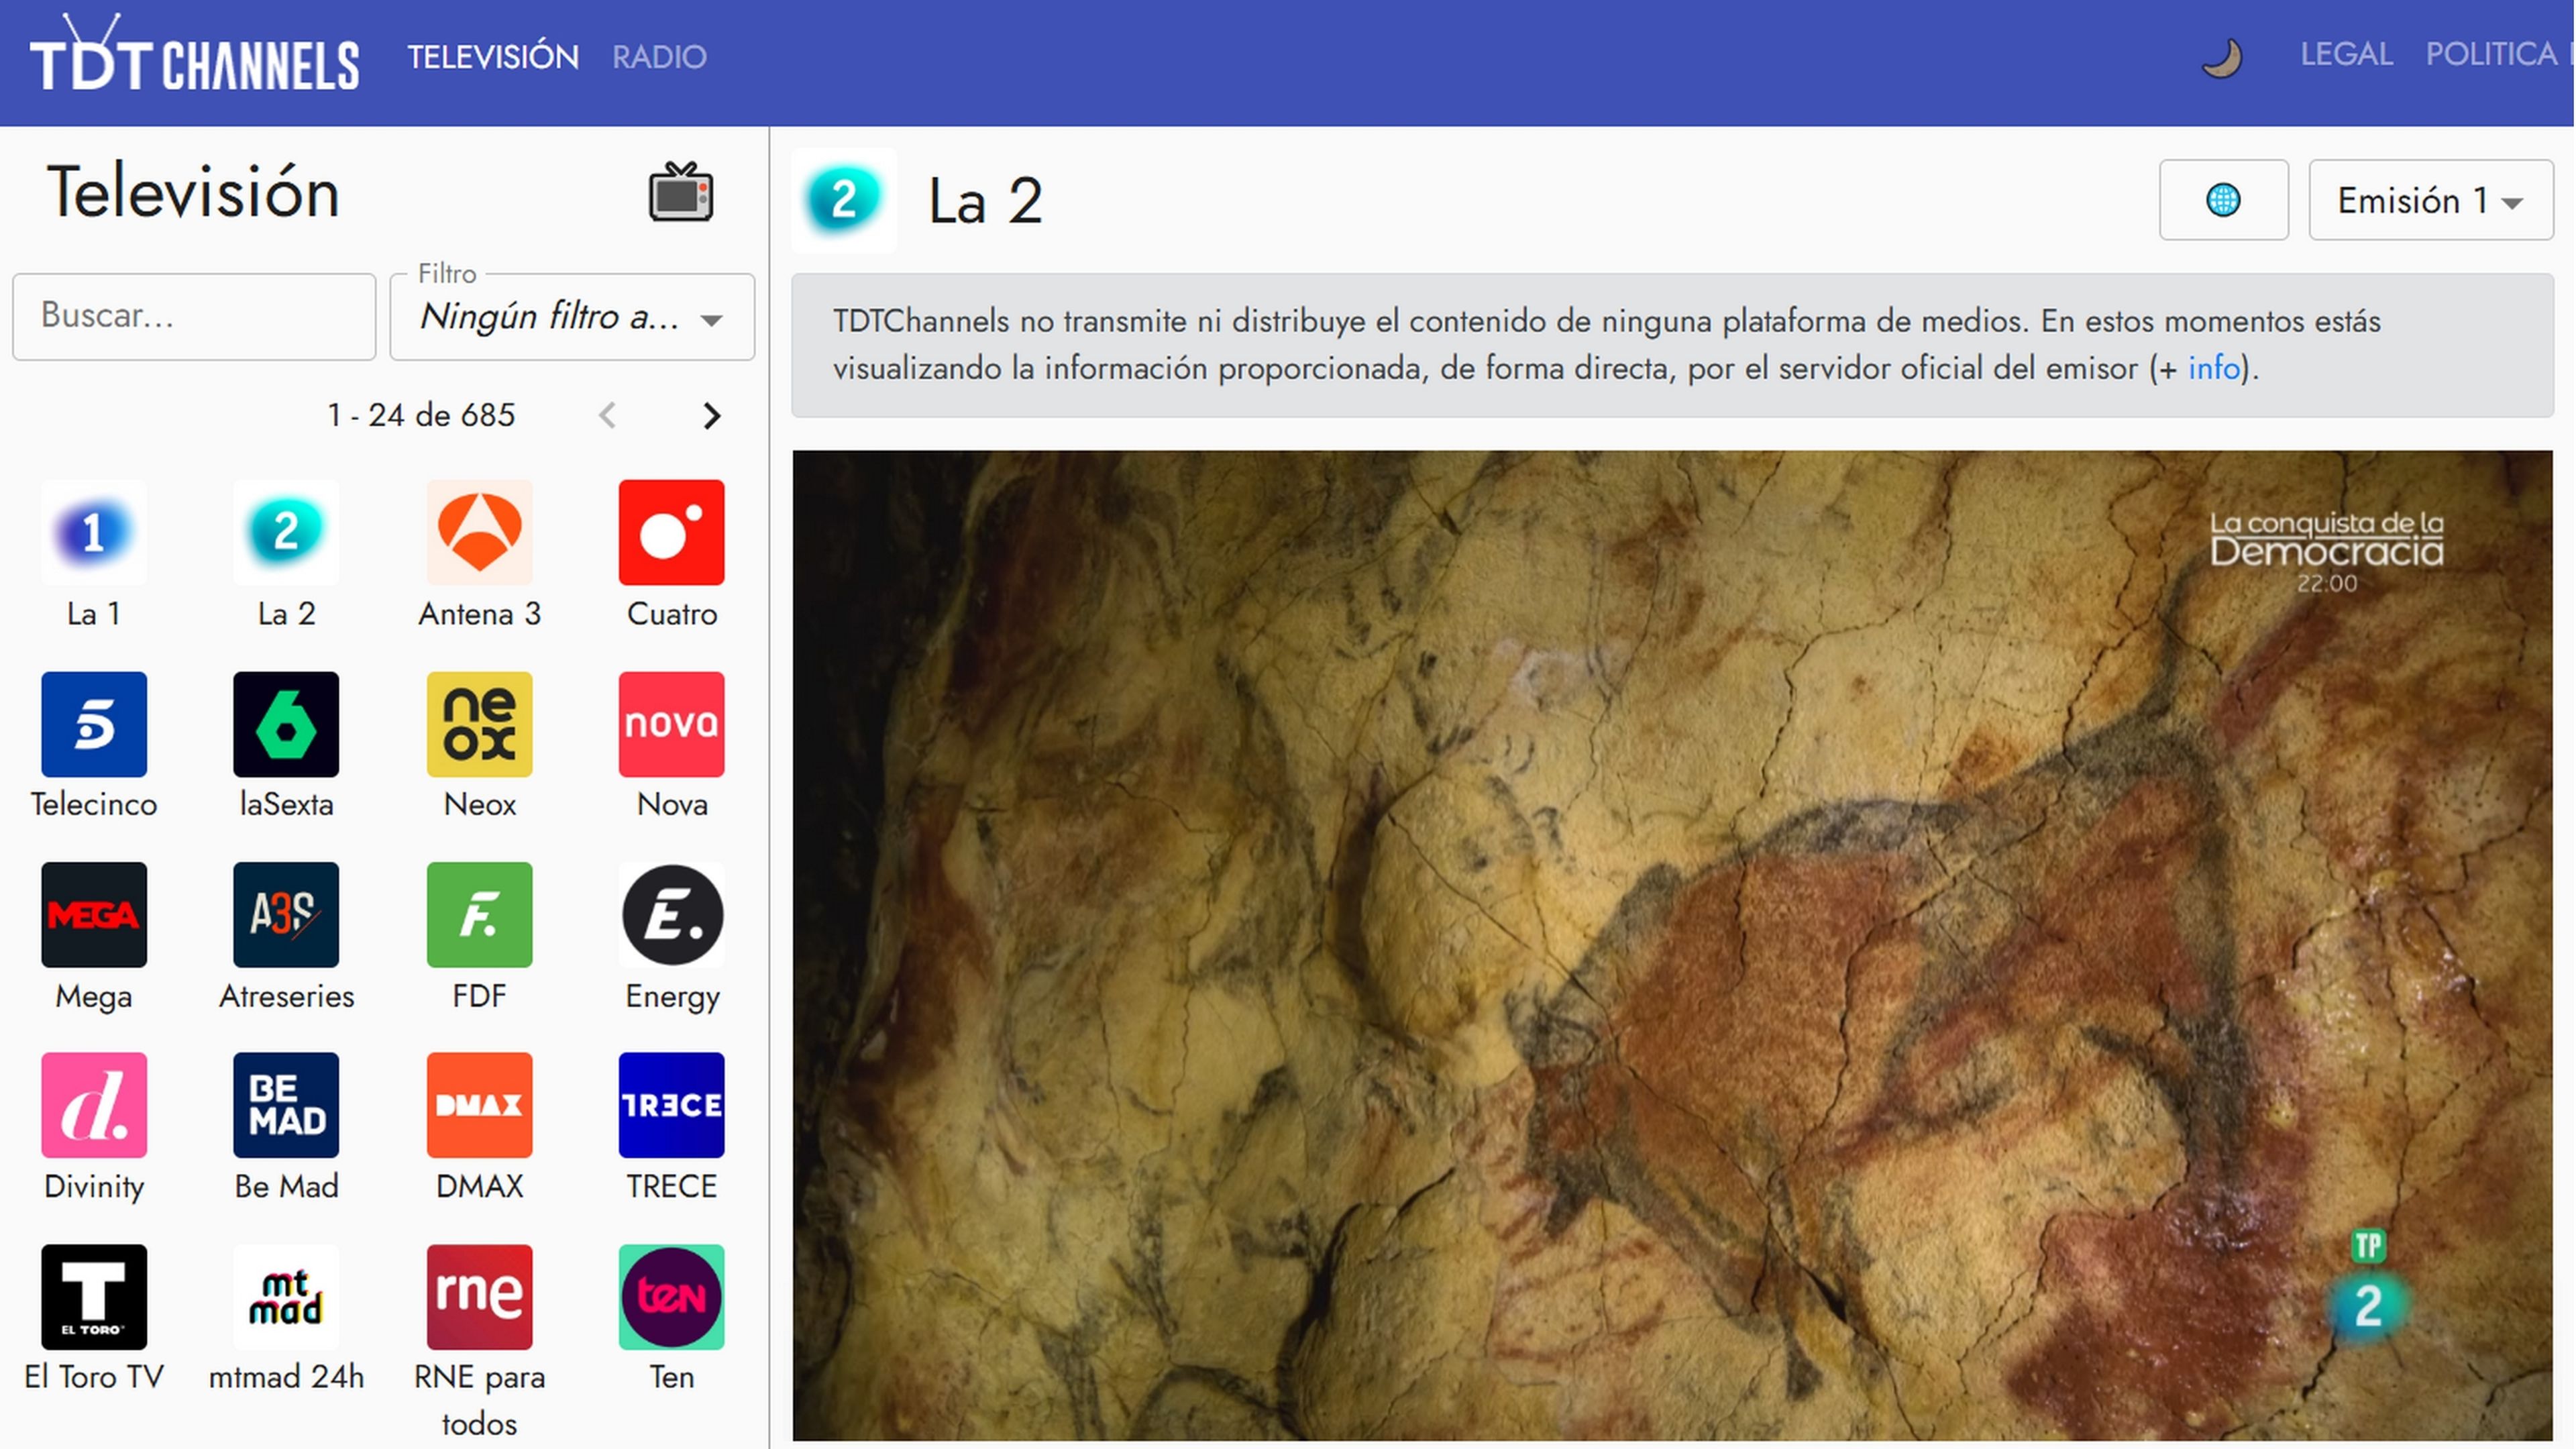2576x1449 pixels.
Task: Select the TELEVISIÓN tab
Action: [492, 57]
